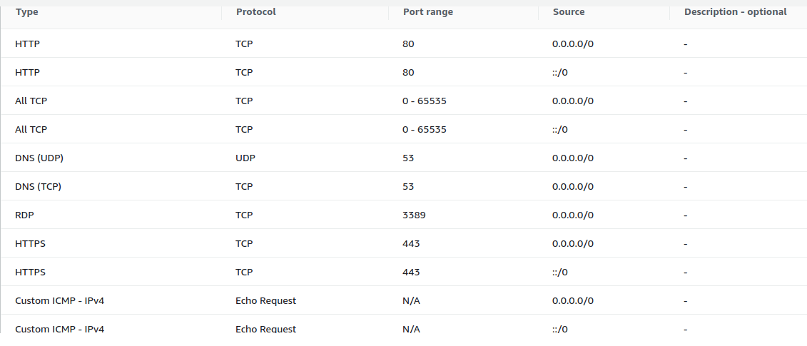This screenshot has width=807, height=346.
Task: Click the Port range column header
Action: pyautogui.click(x=427, y=12)
